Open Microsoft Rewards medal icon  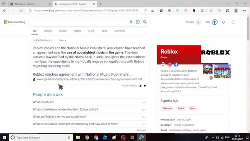(214, 22)
